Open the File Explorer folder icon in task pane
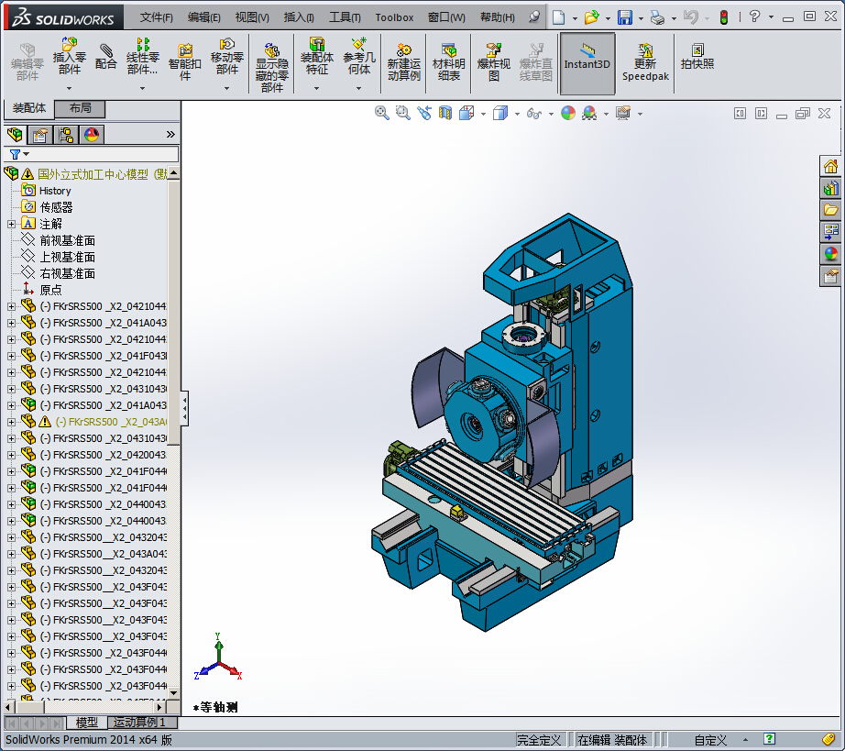The image size is (845, 751). pyautogui.click(x=830, y=210)
